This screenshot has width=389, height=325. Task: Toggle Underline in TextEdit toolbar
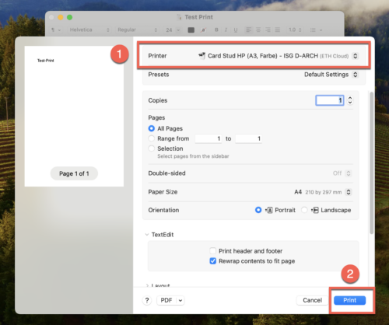236,30
